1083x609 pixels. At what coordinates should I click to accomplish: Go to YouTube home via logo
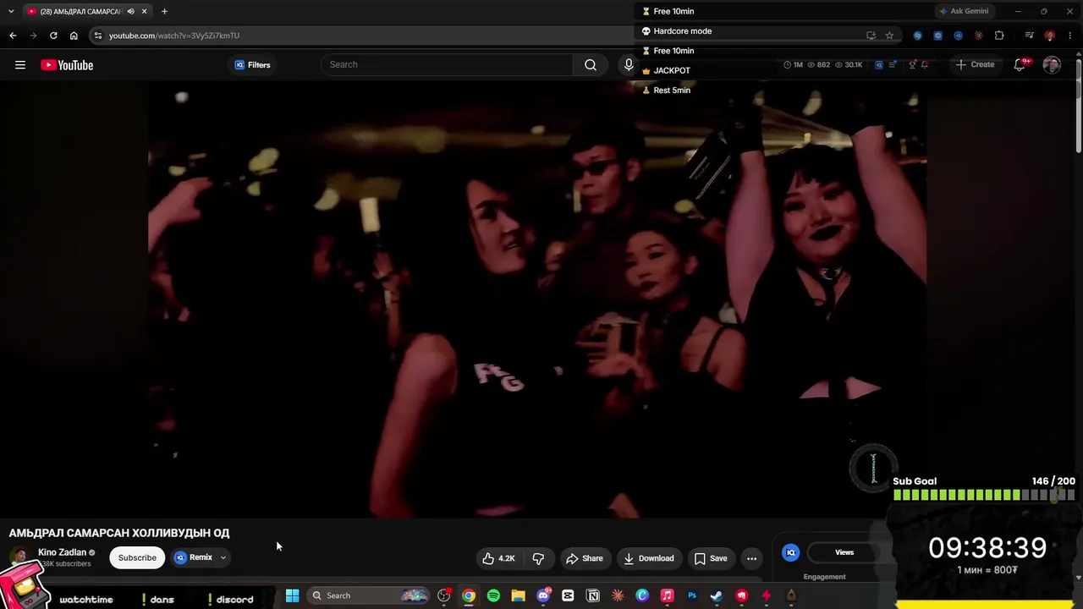point(67,65)
